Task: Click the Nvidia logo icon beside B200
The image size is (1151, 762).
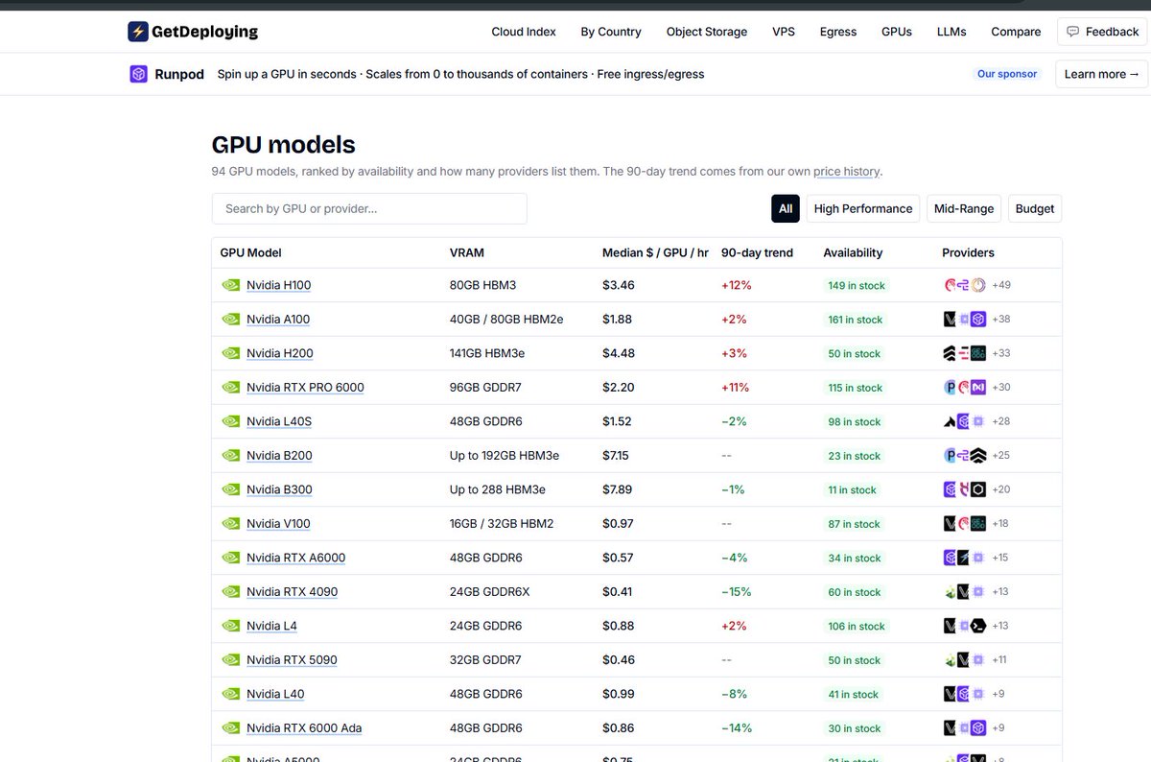Action: click(231, 456)
